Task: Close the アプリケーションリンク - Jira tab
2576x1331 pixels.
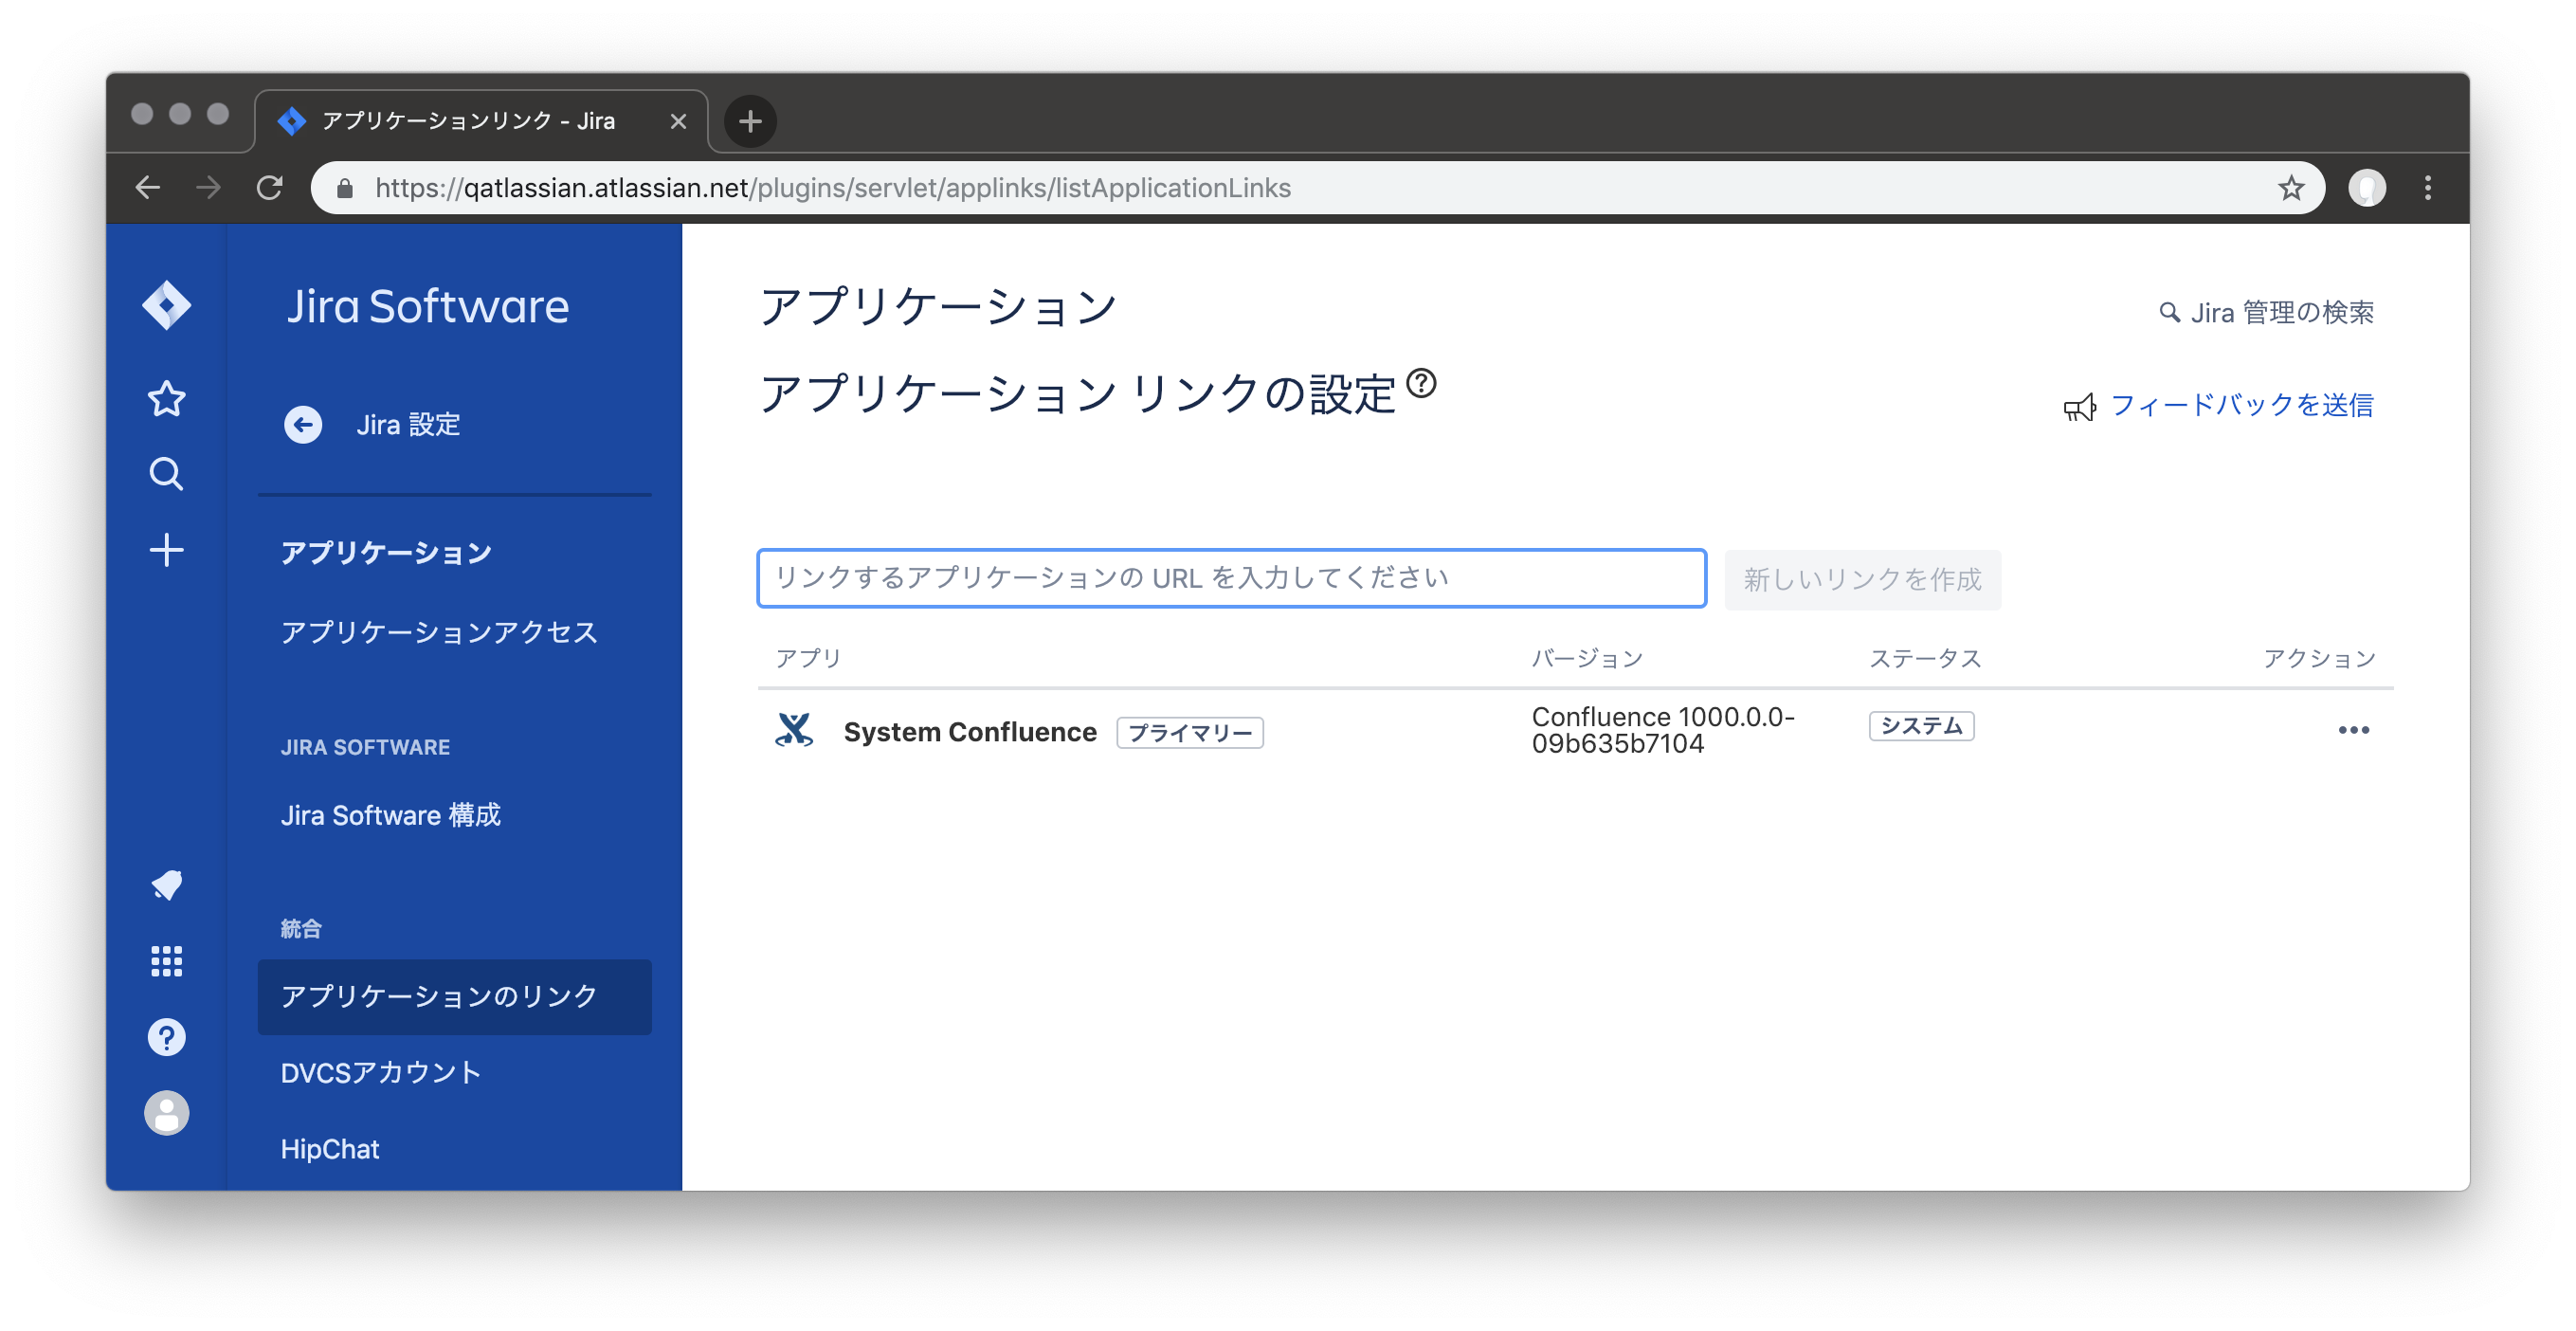Action: 678,121
